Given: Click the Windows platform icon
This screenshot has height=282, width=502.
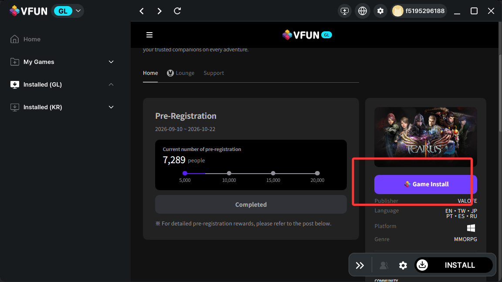Looking at the screenshot, I should (x=471, y=228).
